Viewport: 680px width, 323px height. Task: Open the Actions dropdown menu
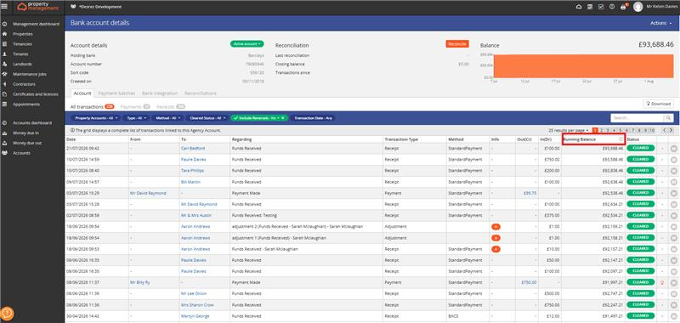tap(661, 23)
